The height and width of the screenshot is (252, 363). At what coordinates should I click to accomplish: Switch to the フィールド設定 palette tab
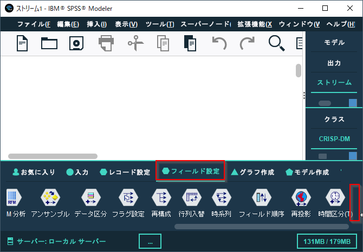190,171
